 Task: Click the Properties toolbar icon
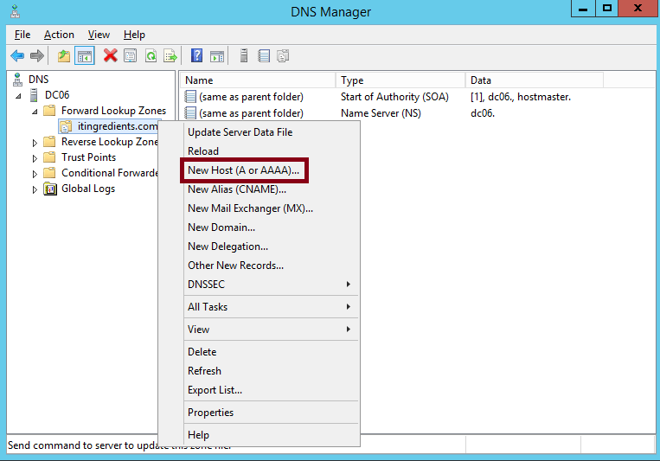(x=130, y=56)
